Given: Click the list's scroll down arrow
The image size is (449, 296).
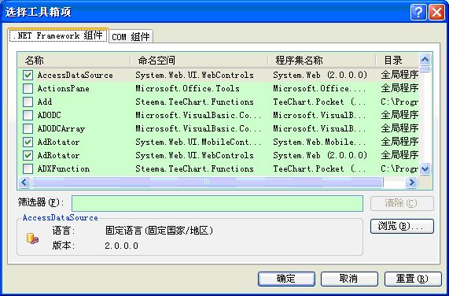Looking at the screenshot, I should pyautogui.click(x=425, y=168).
